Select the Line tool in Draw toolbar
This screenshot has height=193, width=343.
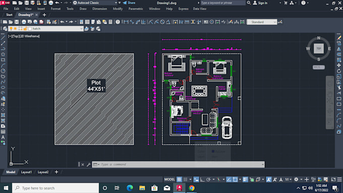(3, 38)
